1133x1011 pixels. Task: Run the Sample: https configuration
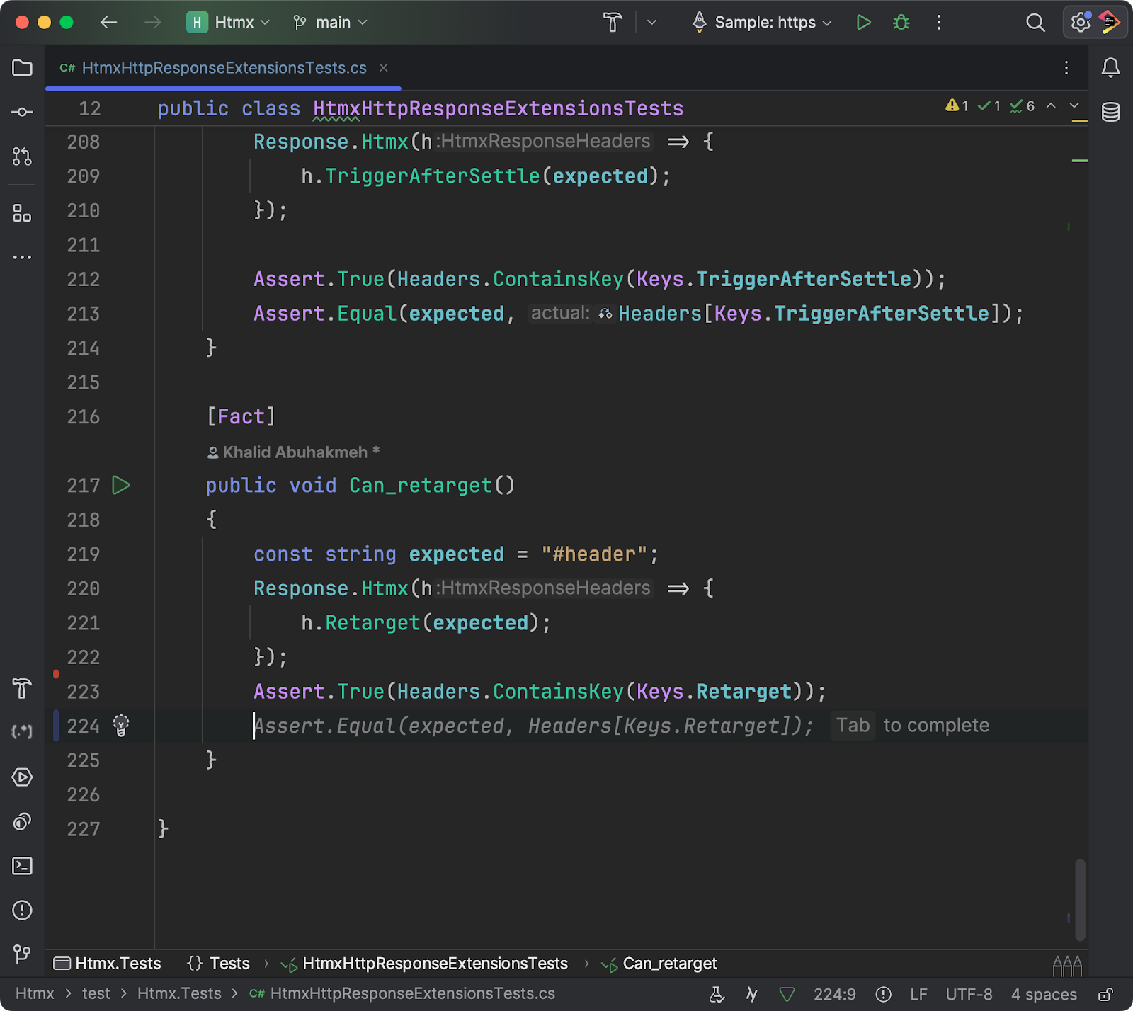(863, 23)
